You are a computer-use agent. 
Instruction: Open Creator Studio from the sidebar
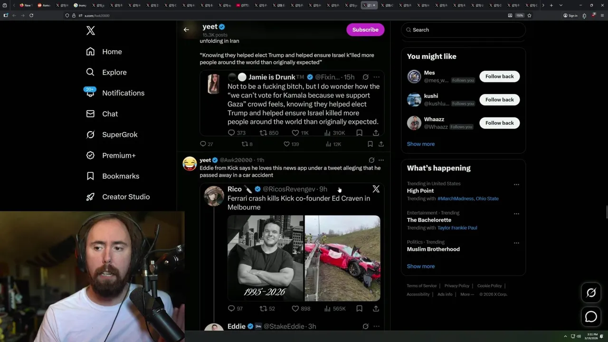(118, 197)
